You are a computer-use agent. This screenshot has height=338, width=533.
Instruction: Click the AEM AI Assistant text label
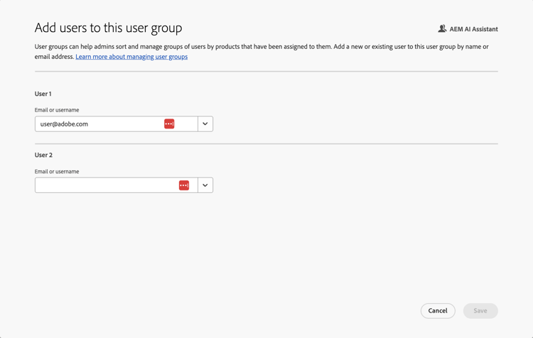click(x=473, y=29)
